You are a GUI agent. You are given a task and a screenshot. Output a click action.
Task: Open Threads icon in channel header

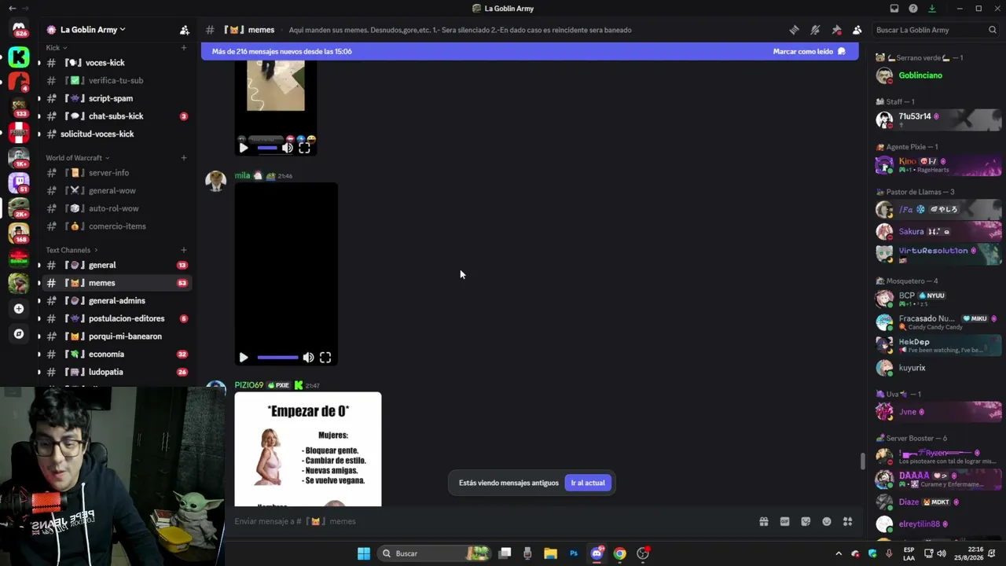click(x=794, y=30)
